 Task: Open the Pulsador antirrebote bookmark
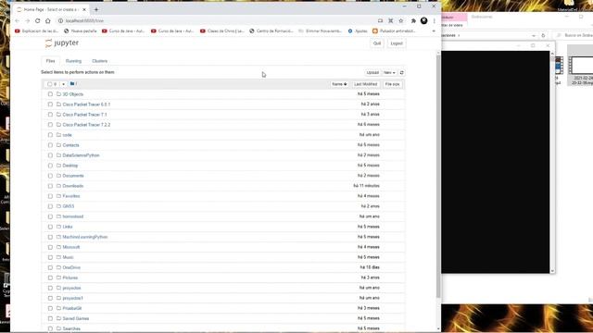394,31
